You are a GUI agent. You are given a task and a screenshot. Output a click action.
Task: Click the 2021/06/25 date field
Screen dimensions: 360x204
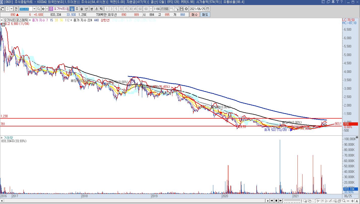(197, 9)
